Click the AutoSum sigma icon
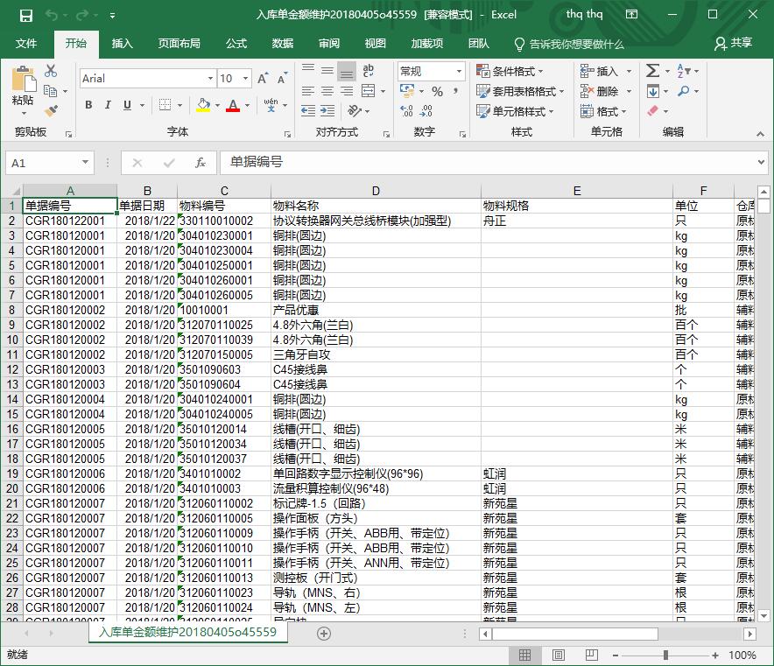774x666 pixels. (652, 71)
